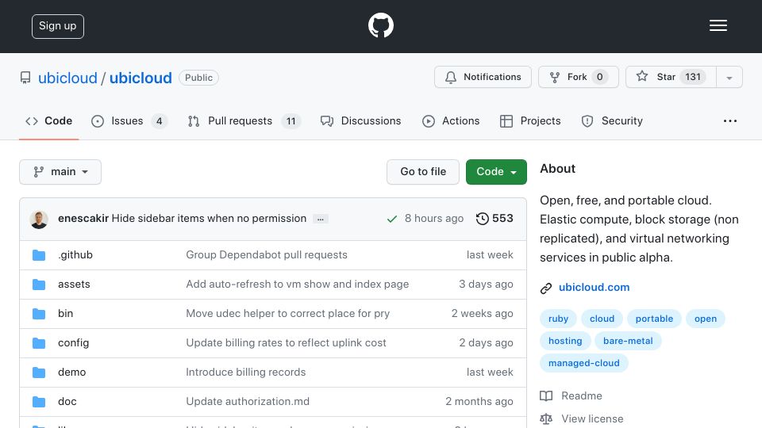Open 'Introduce billing records' commit message
The width and height of the screenshot is (762, 428).
point(246,373)
